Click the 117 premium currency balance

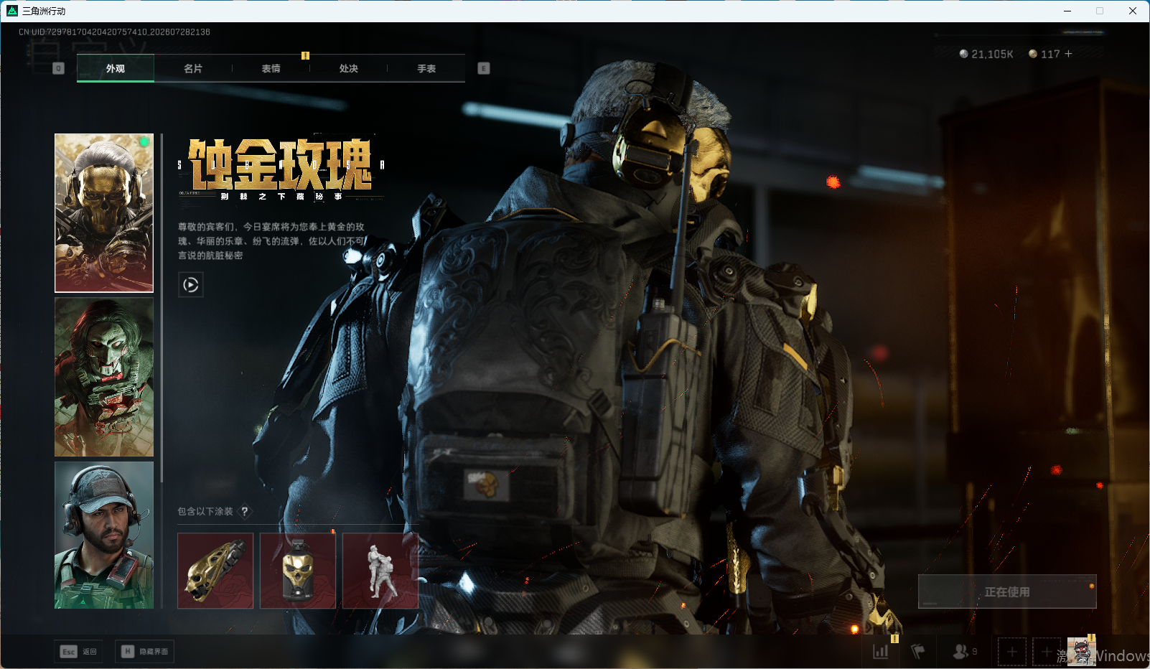click(x=1044, y=54)
